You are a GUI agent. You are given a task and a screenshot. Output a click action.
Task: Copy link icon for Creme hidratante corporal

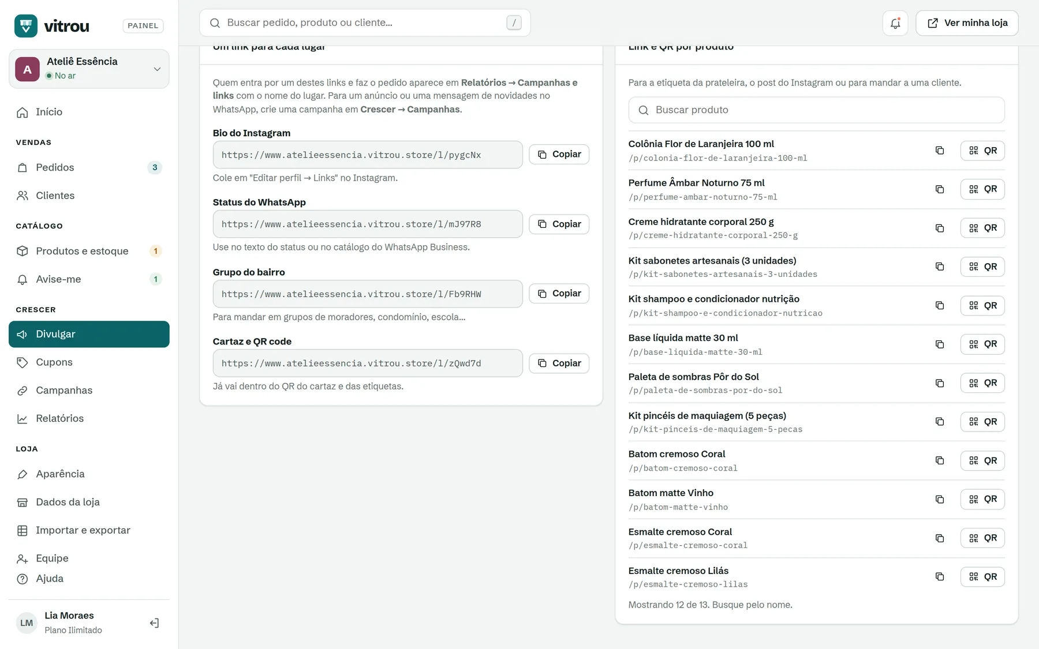click(940, 228)
